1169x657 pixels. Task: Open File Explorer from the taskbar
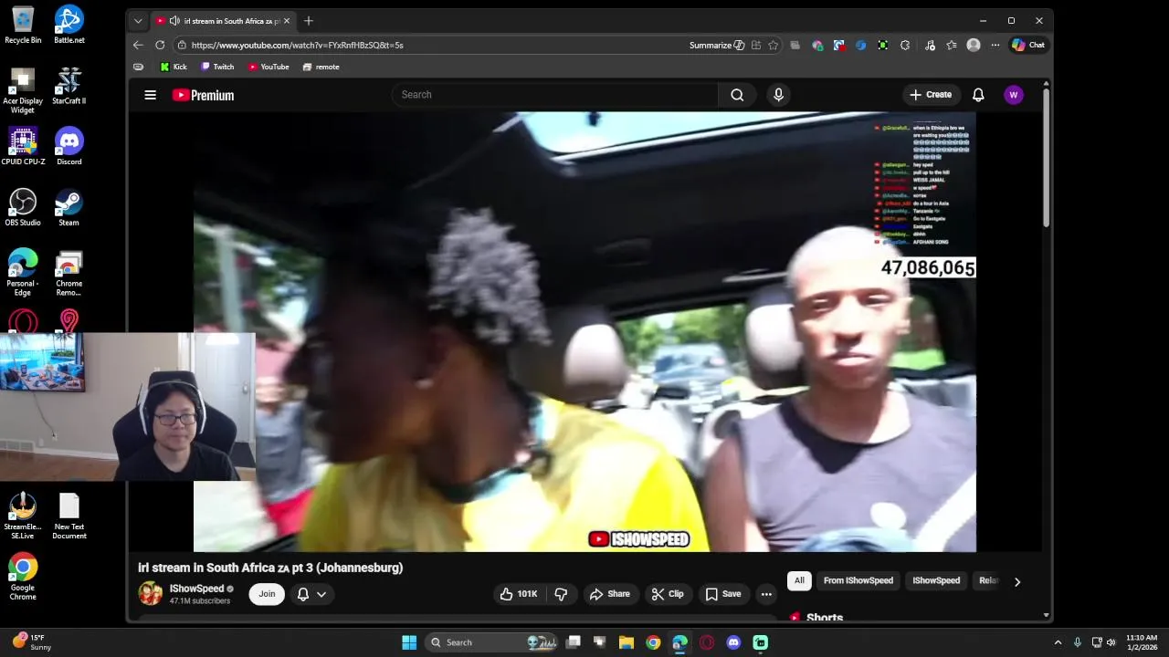click(x=627, y=642)
